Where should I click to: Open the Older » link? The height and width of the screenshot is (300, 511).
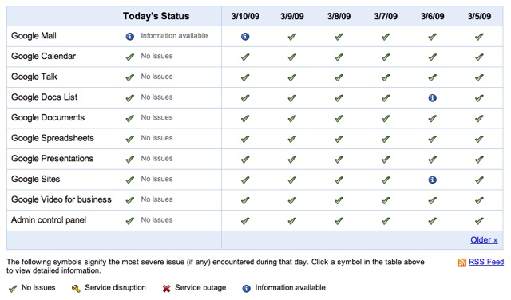coord(484,240)
